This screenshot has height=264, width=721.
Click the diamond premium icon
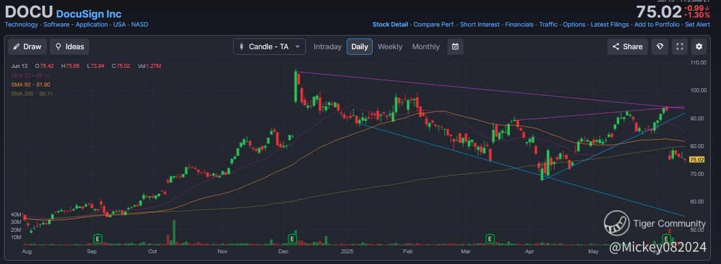659,46
